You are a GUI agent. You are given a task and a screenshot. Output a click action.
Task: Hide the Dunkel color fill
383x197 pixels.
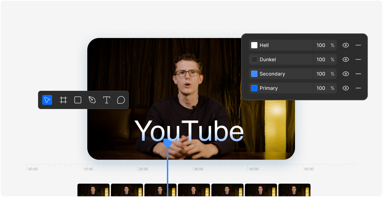pos(346,59)
